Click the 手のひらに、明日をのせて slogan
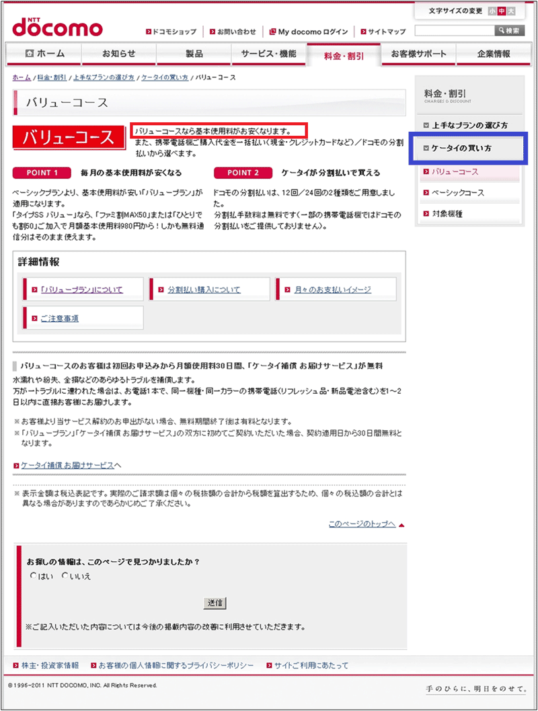538x711 pixels. pos(476,689)
